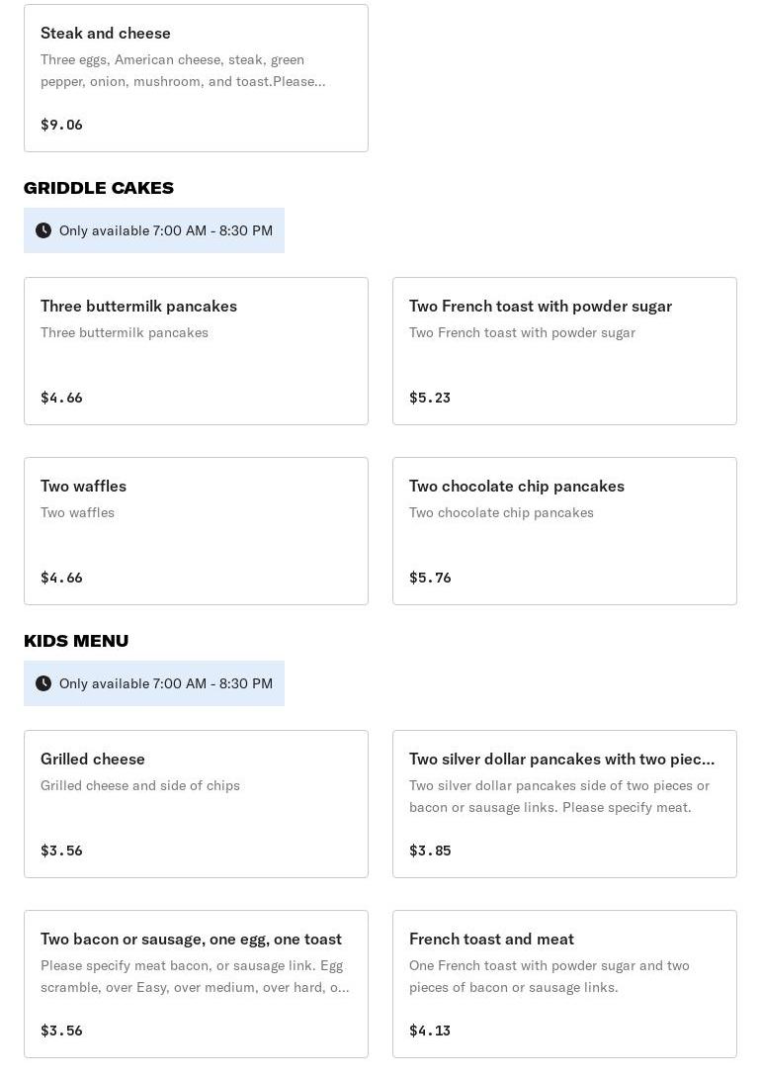Click Grilled cheese and side of chips description
Viewport: 761px width, 1077px height.
click(140, 785)
